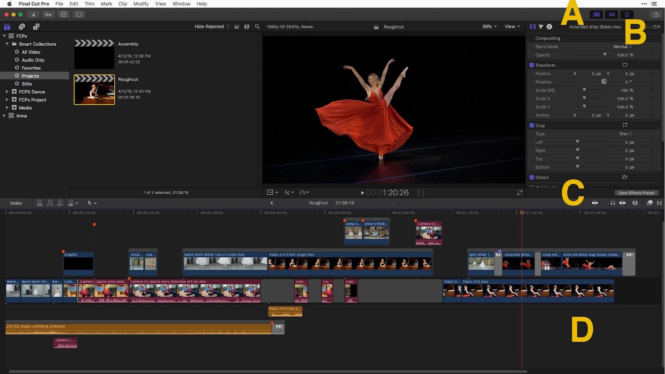Toggle the Timeline panel visibility button
665x374 pixels.
[x=612, y=15]
